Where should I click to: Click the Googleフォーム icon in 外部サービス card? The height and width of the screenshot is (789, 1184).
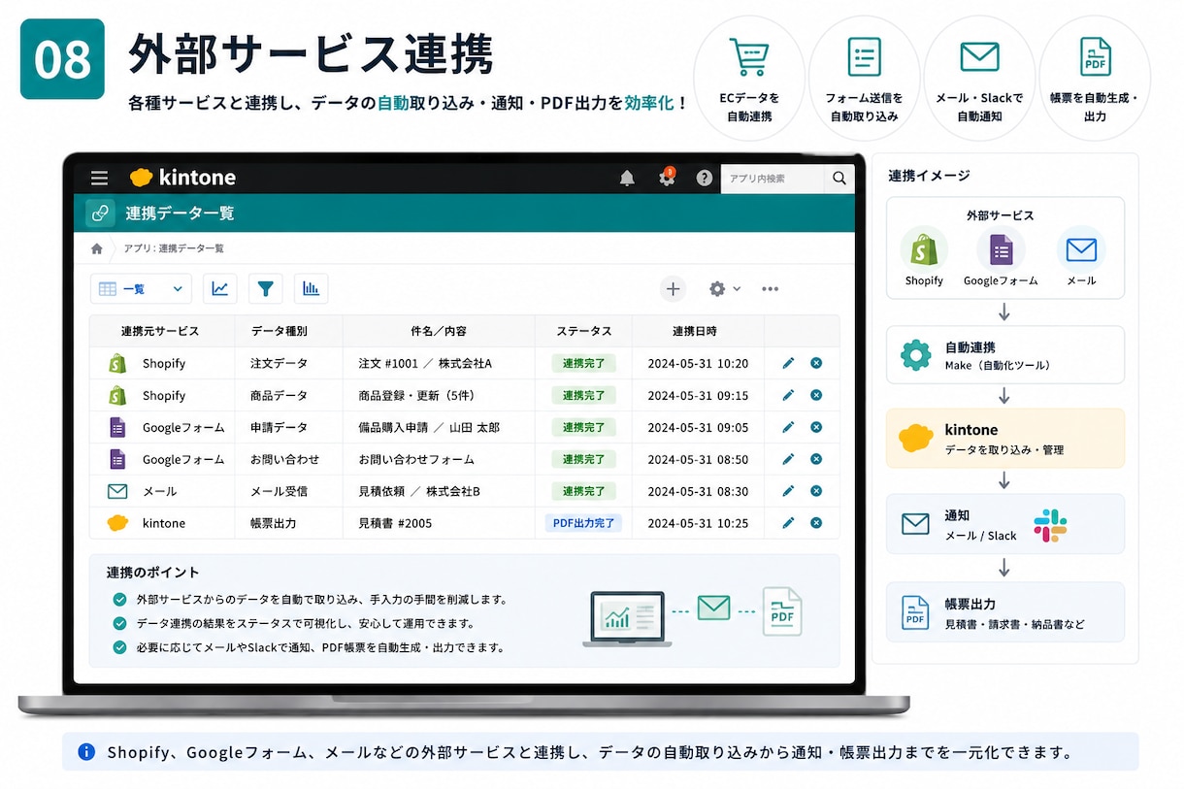pos(1001,249)
